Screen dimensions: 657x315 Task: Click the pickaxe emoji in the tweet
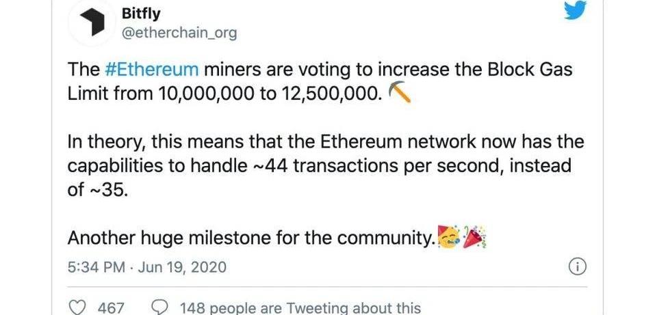[x=398, y=93]
